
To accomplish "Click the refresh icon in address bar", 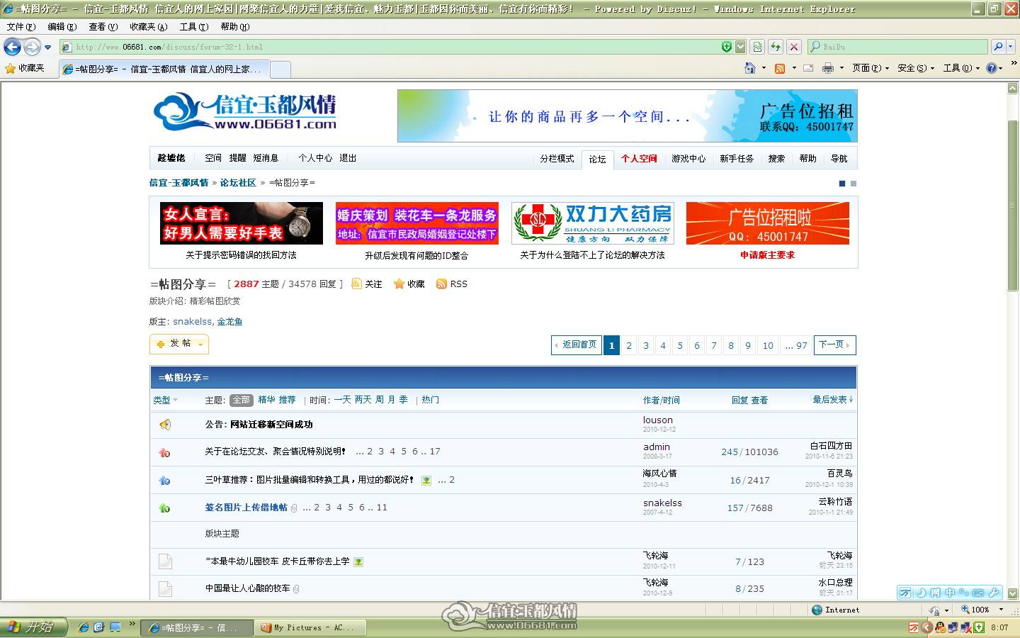I will point(776,47).
